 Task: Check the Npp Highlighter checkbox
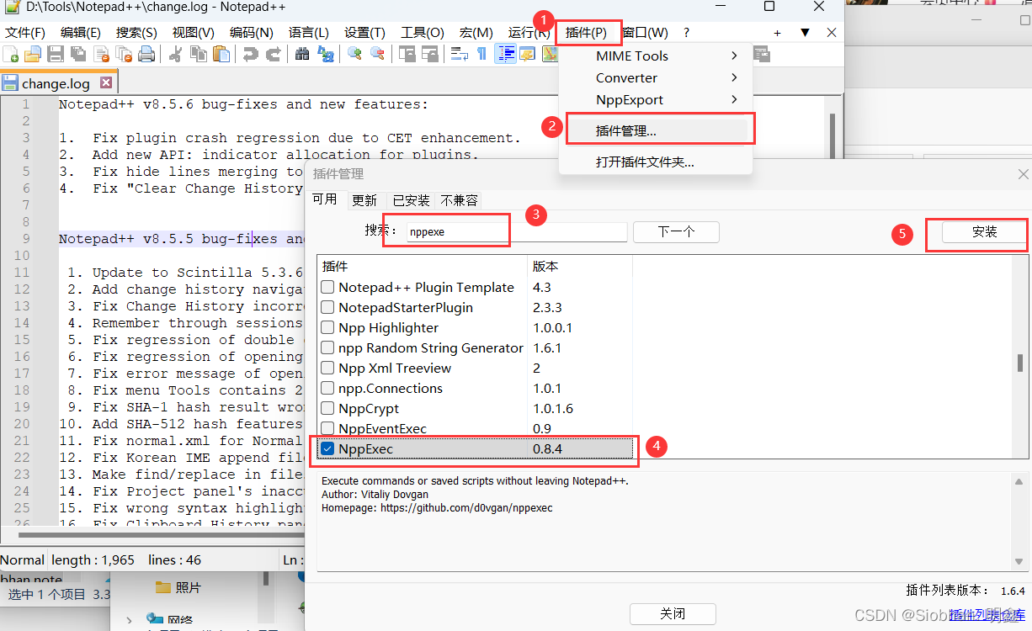pos(328,327)
